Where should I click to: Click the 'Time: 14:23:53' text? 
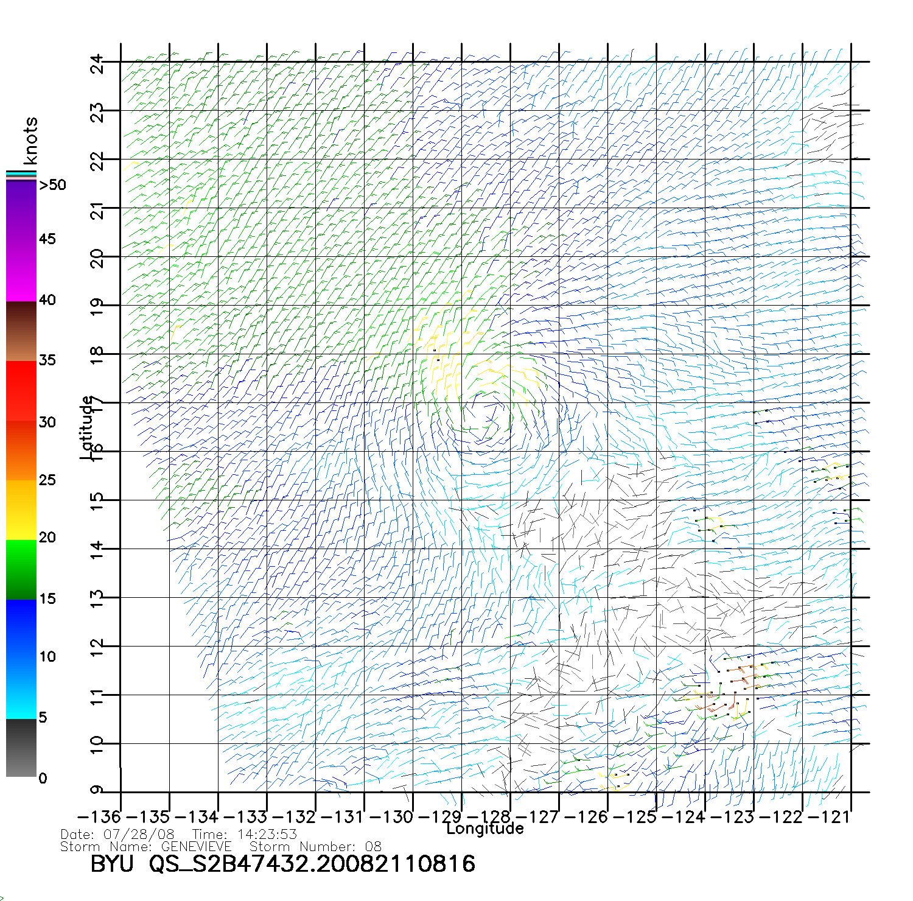[x=244, y=834]
